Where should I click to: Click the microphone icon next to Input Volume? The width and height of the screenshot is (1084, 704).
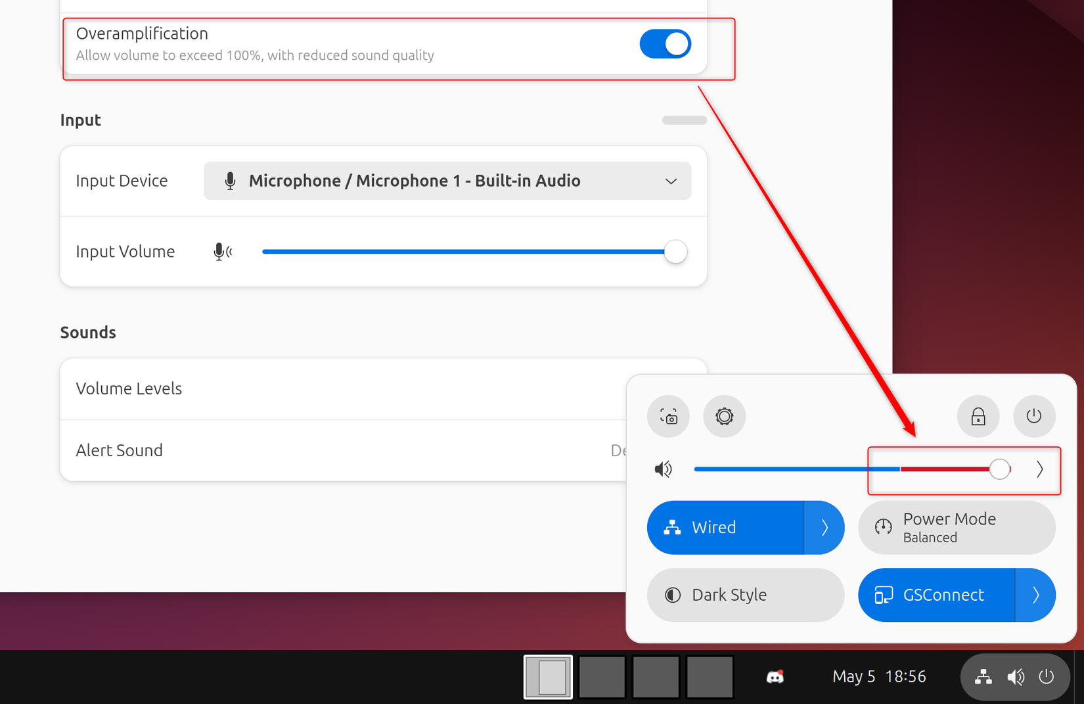[x=221, y=251]
